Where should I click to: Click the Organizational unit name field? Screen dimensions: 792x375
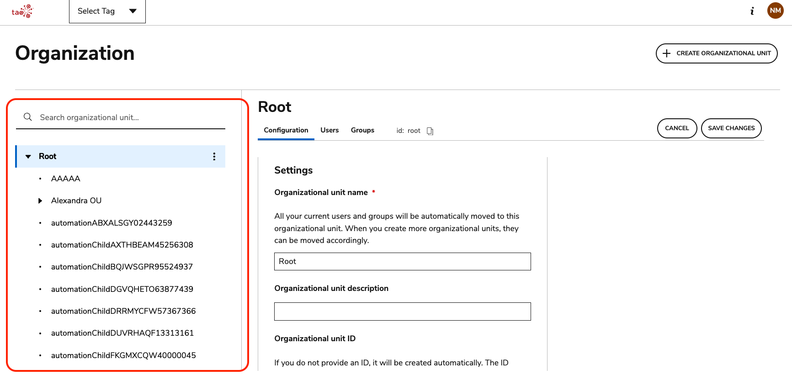coord(402,262)
